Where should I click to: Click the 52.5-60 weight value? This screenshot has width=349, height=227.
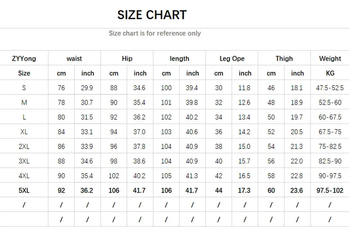[x=330, y=102]
